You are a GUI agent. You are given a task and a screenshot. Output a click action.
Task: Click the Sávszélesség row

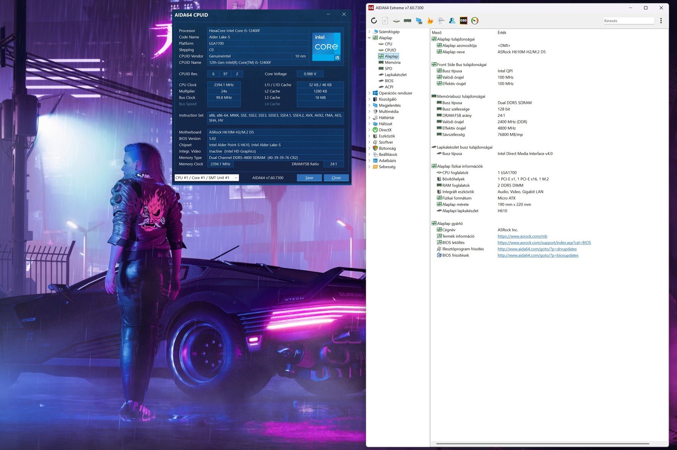coord(549,135)
